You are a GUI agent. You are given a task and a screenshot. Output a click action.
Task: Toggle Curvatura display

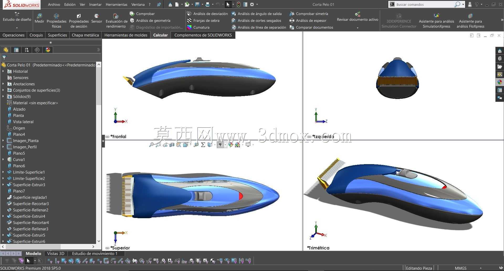click(198, 27)
